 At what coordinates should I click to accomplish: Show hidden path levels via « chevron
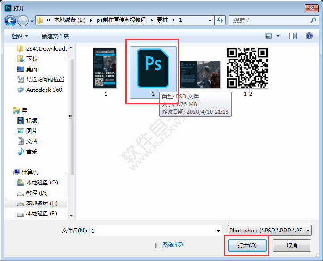point(48,20)
